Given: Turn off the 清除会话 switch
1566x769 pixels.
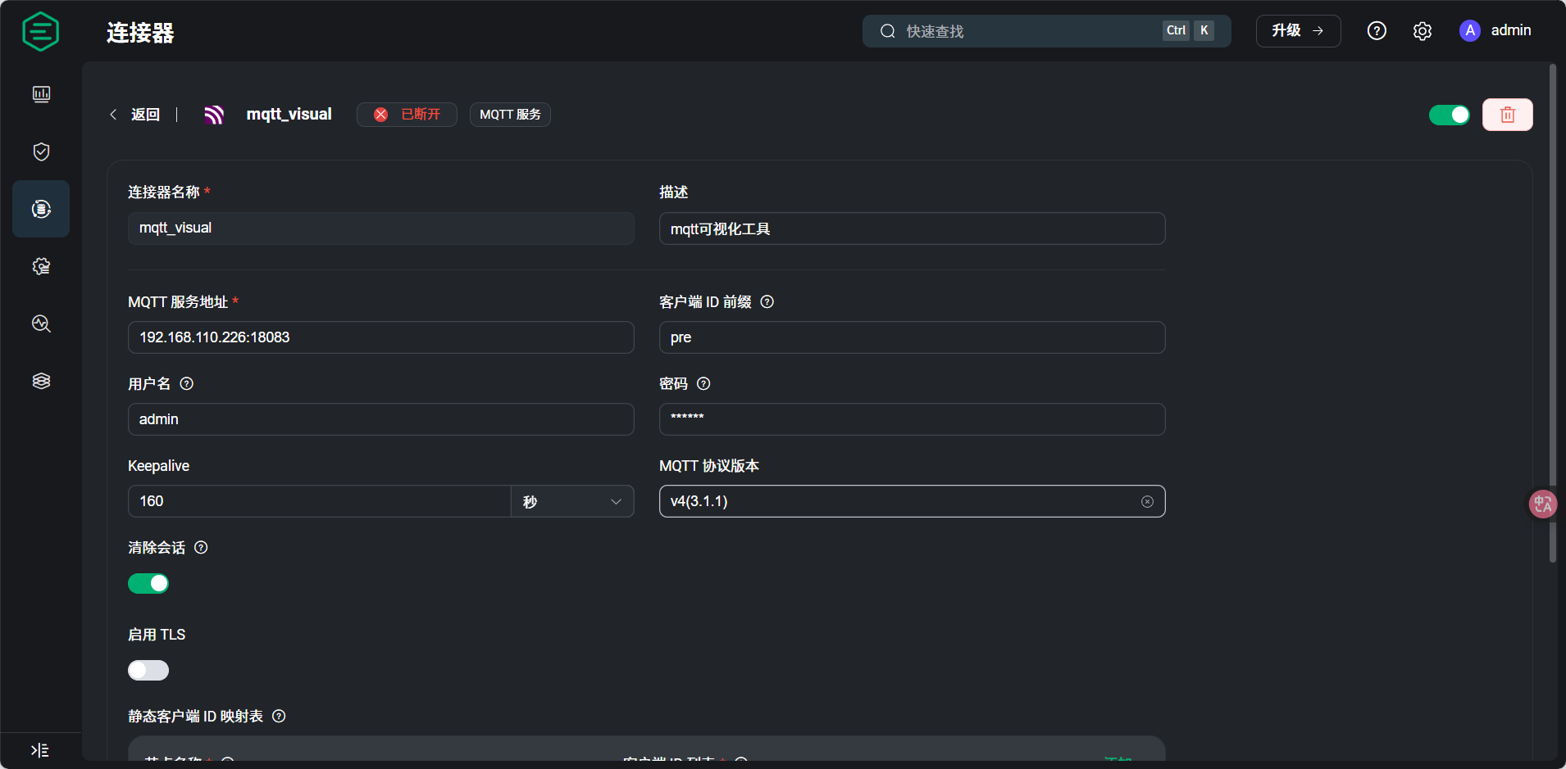Looking at the screenshot, I should click(x=148, y=583).
